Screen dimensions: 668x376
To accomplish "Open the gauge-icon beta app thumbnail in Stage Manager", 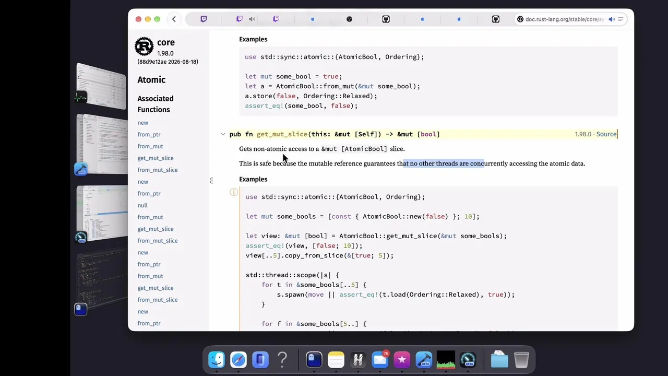I will click(x=102, y=214).
